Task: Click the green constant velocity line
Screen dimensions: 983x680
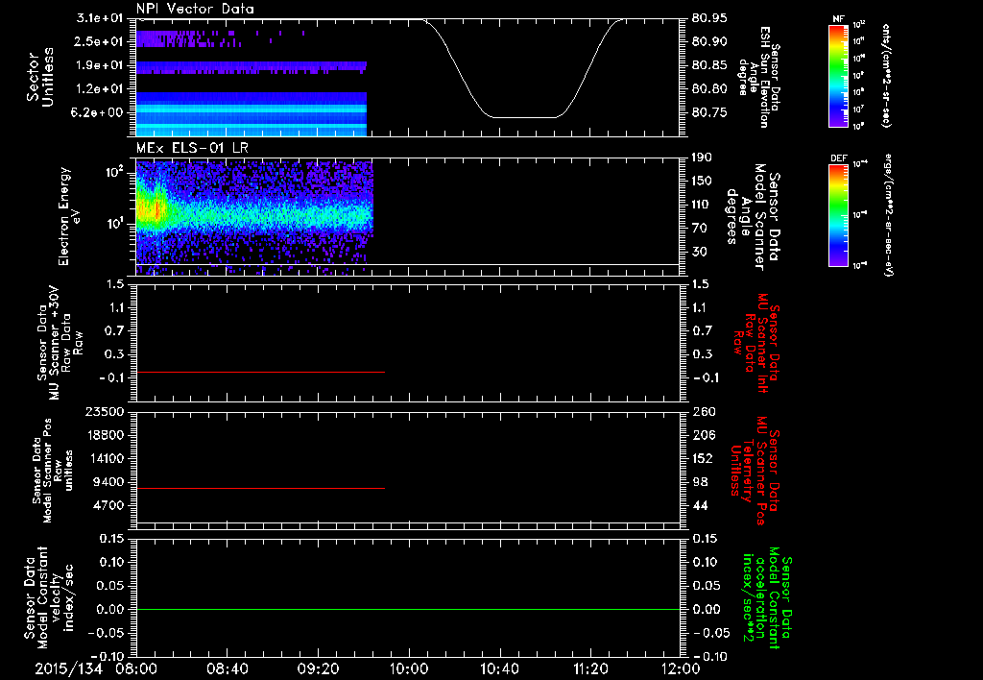Action: pyautogui.click(x=408, y=609)
